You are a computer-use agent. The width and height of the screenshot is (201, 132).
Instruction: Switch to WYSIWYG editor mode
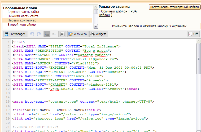pos(78,34)
